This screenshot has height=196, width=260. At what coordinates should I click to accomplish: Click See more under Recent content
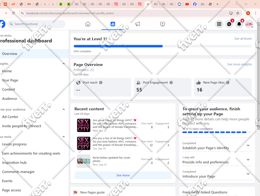point(123,175)
